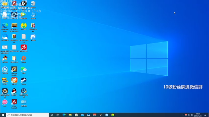Launch the Logitech G Hub shortcut
The width and height of the screenshot is (209, 117).
[24, 4]
